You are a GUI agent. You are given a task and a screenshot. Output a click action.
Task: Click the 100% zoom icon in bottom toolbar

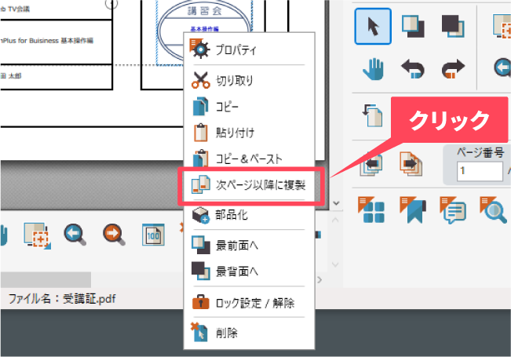[x=152, y=234]
